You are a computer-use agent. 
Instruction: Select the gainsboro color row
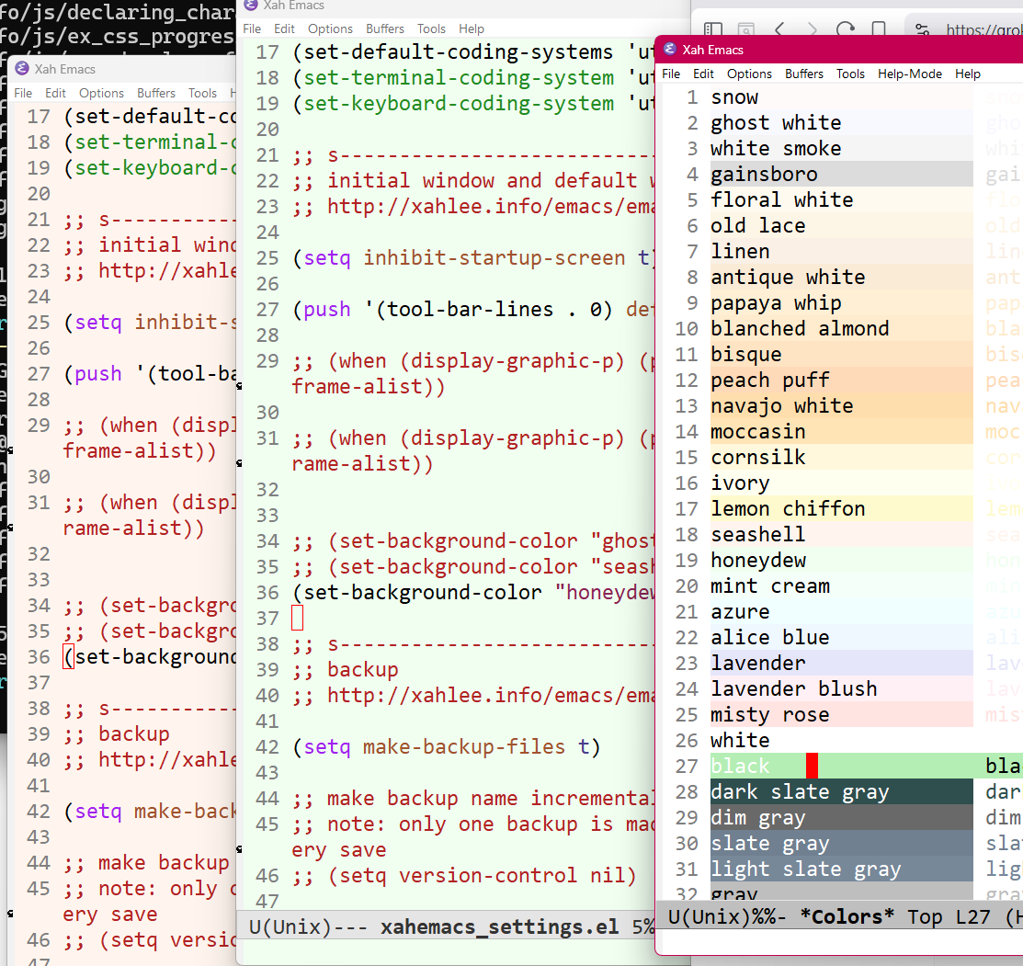click(x=842, y=174)
